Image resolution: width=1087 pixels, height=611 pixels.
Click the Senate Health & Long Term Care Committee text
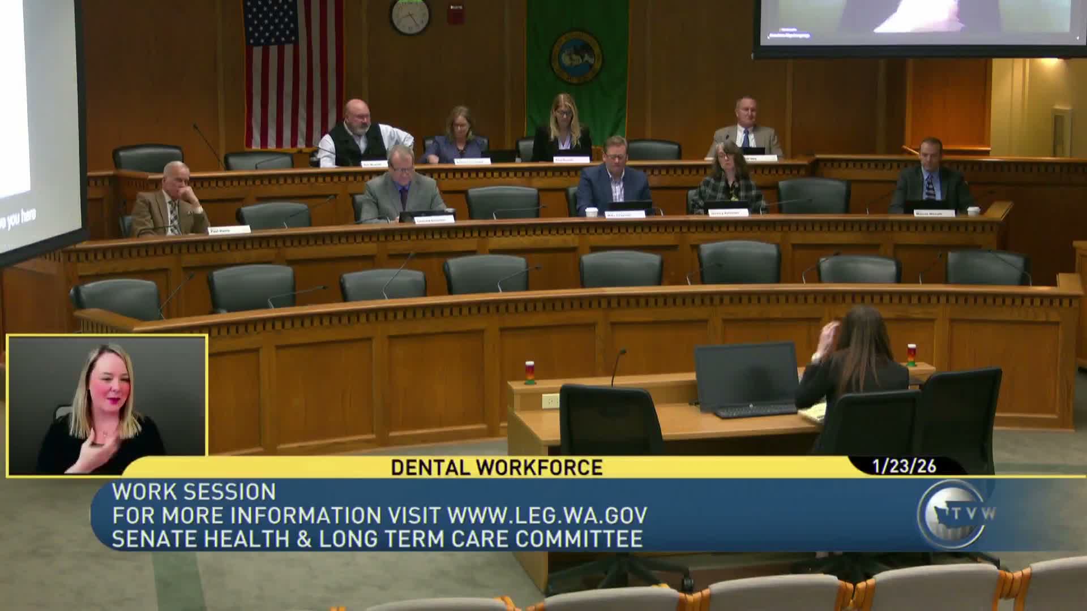tap(377, 539)
